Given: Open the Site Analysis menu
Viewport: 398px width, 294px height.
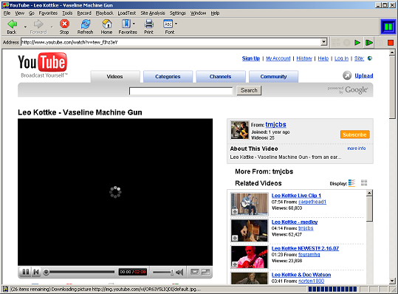Looking at the screenshot, I should point(153,13).
